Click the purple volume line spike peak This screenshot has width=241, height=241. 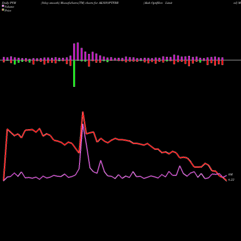83,124
